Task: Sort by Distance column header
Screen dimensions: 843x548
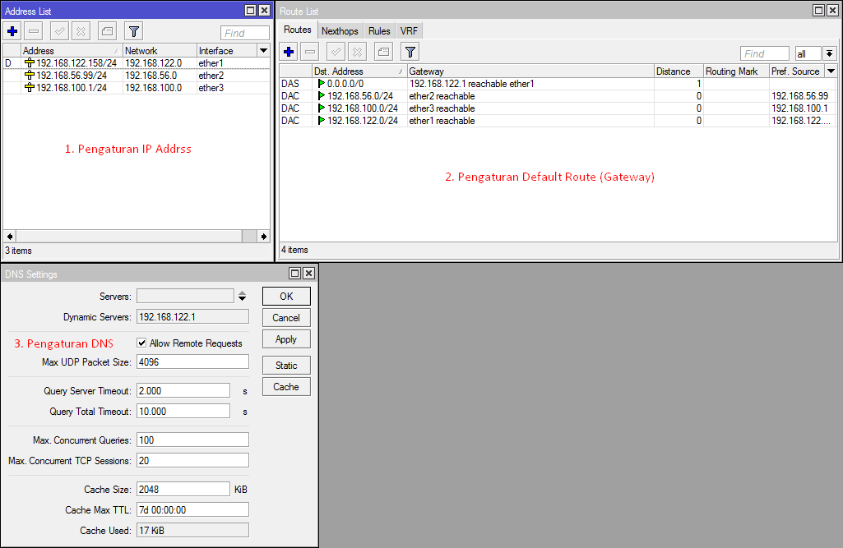Action: (679, 71)
